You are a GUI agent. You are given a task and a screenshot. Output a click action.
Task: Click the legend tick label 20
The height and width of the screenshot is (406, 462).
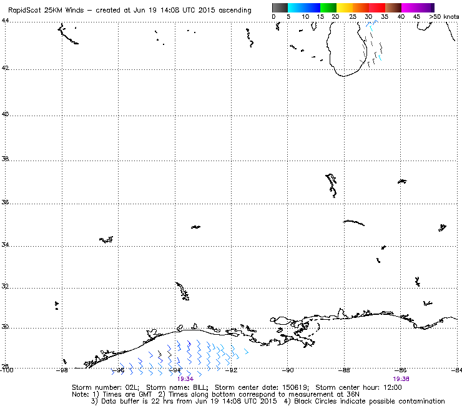335,16
